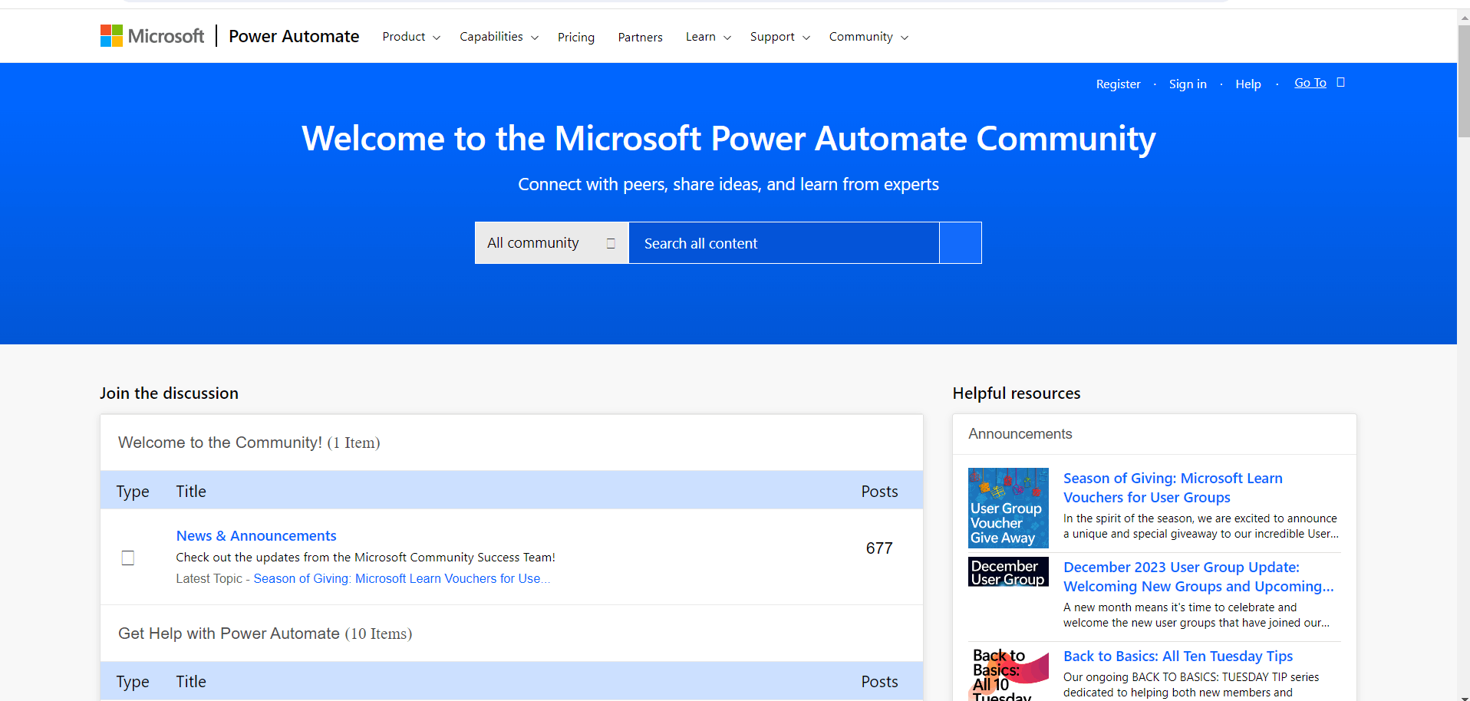Click the 'Connect with peers' subtitle text

728,184
